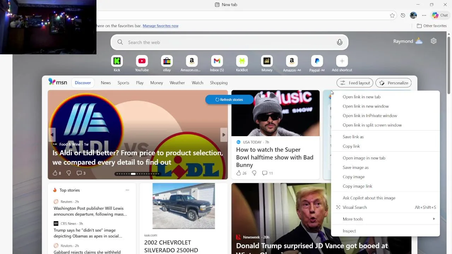Screen dimensions: 452x254
Task: Choose Save image as
Action: (385, 167)
